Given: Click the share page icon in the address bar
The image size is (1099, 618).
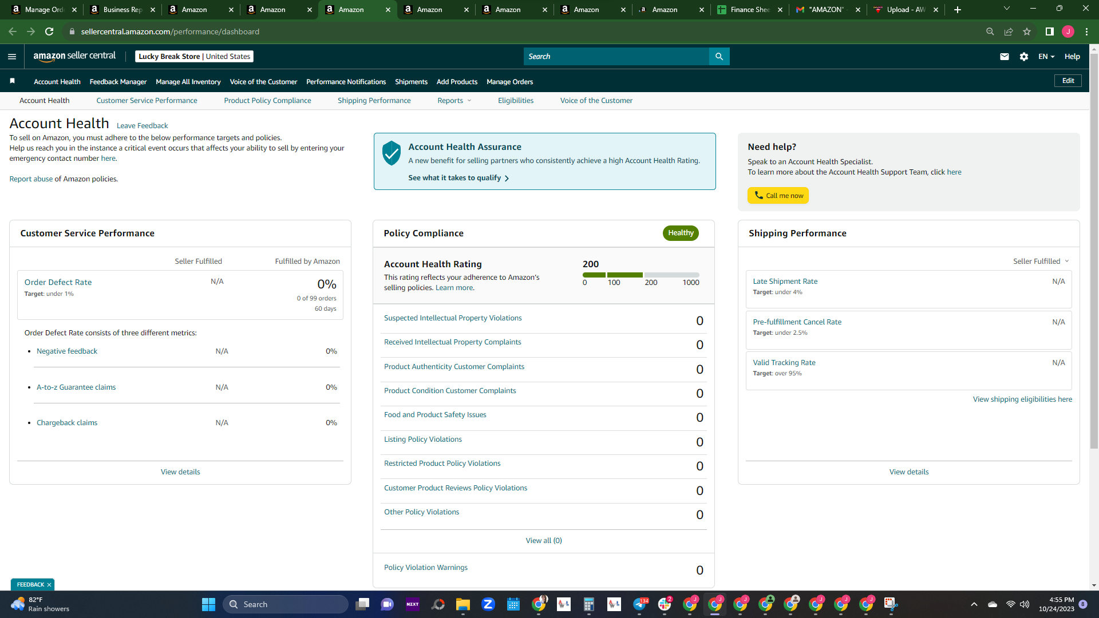Looking at the screenshot, I should 1009,31.
